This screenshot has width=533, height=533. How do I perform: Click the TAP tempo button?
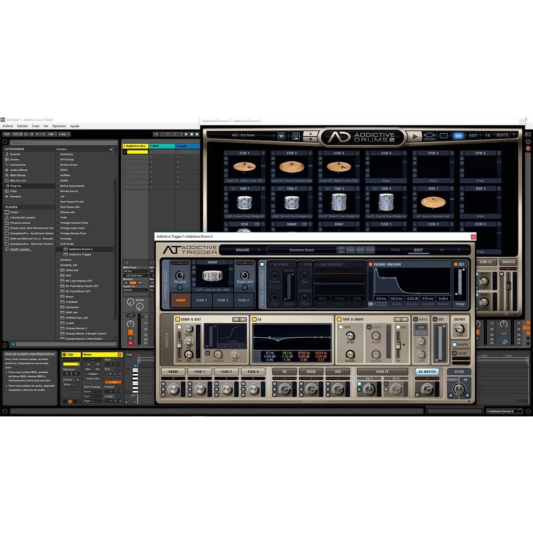(6, 134)
